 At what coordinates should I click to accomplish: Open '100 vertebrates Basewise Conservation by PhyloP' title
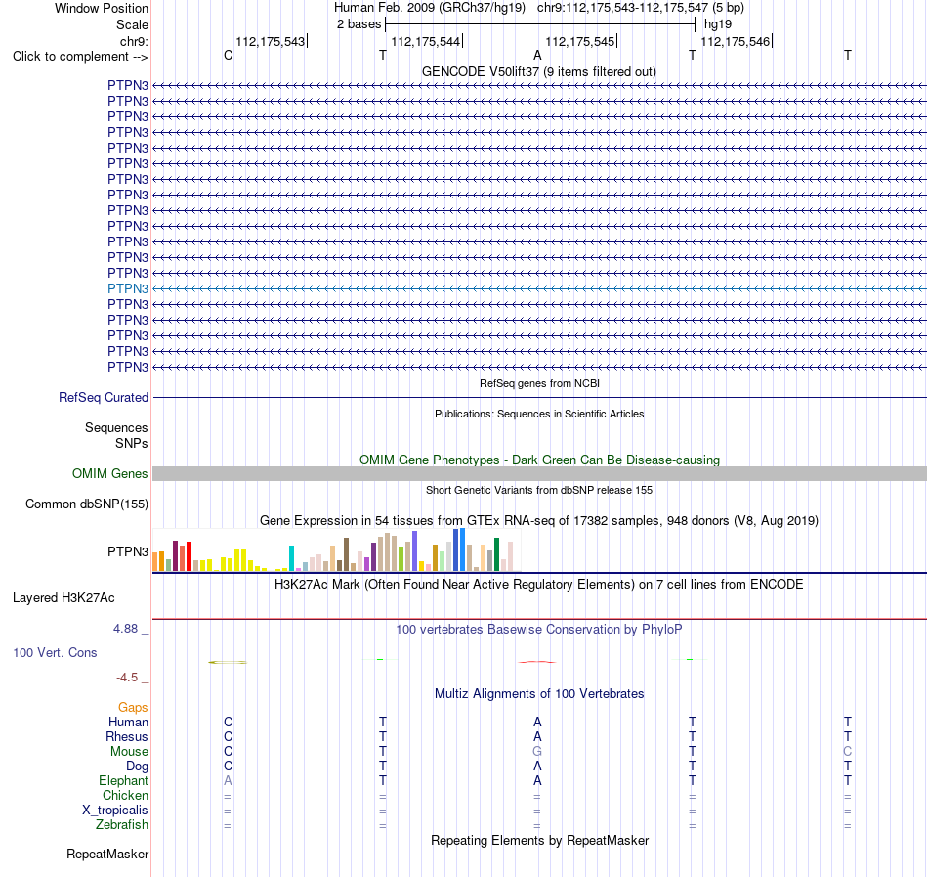click(539, 630)
